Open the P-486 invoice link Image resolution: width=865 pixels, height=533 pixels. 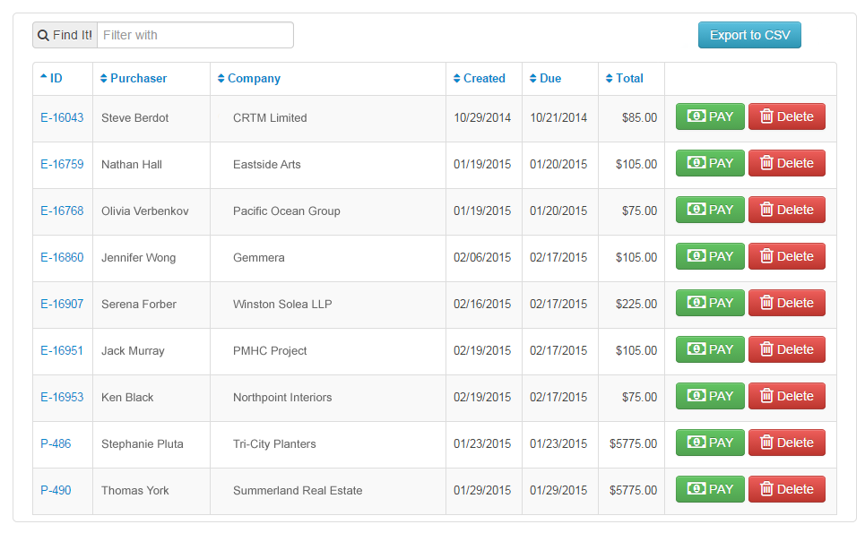click(x=56, y=443)
